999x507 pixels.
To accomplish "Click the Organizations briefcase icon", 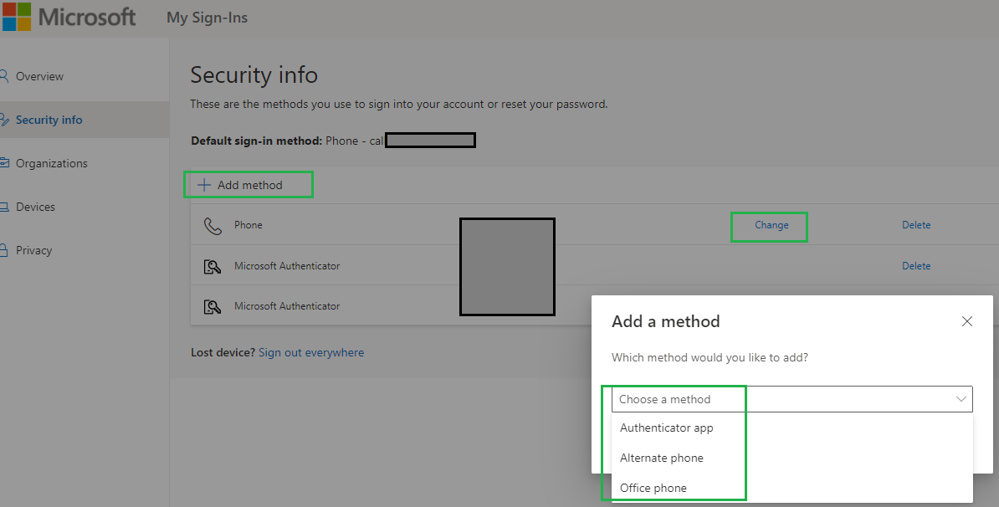I will coord(4,163).
